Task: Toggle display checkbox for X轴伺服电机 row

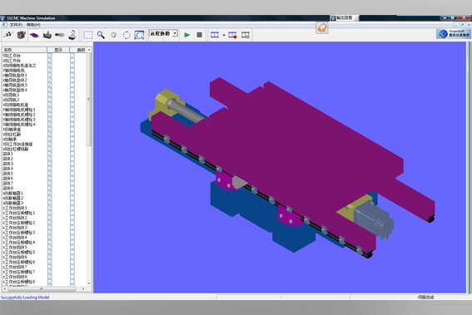Action: (50, 71)
